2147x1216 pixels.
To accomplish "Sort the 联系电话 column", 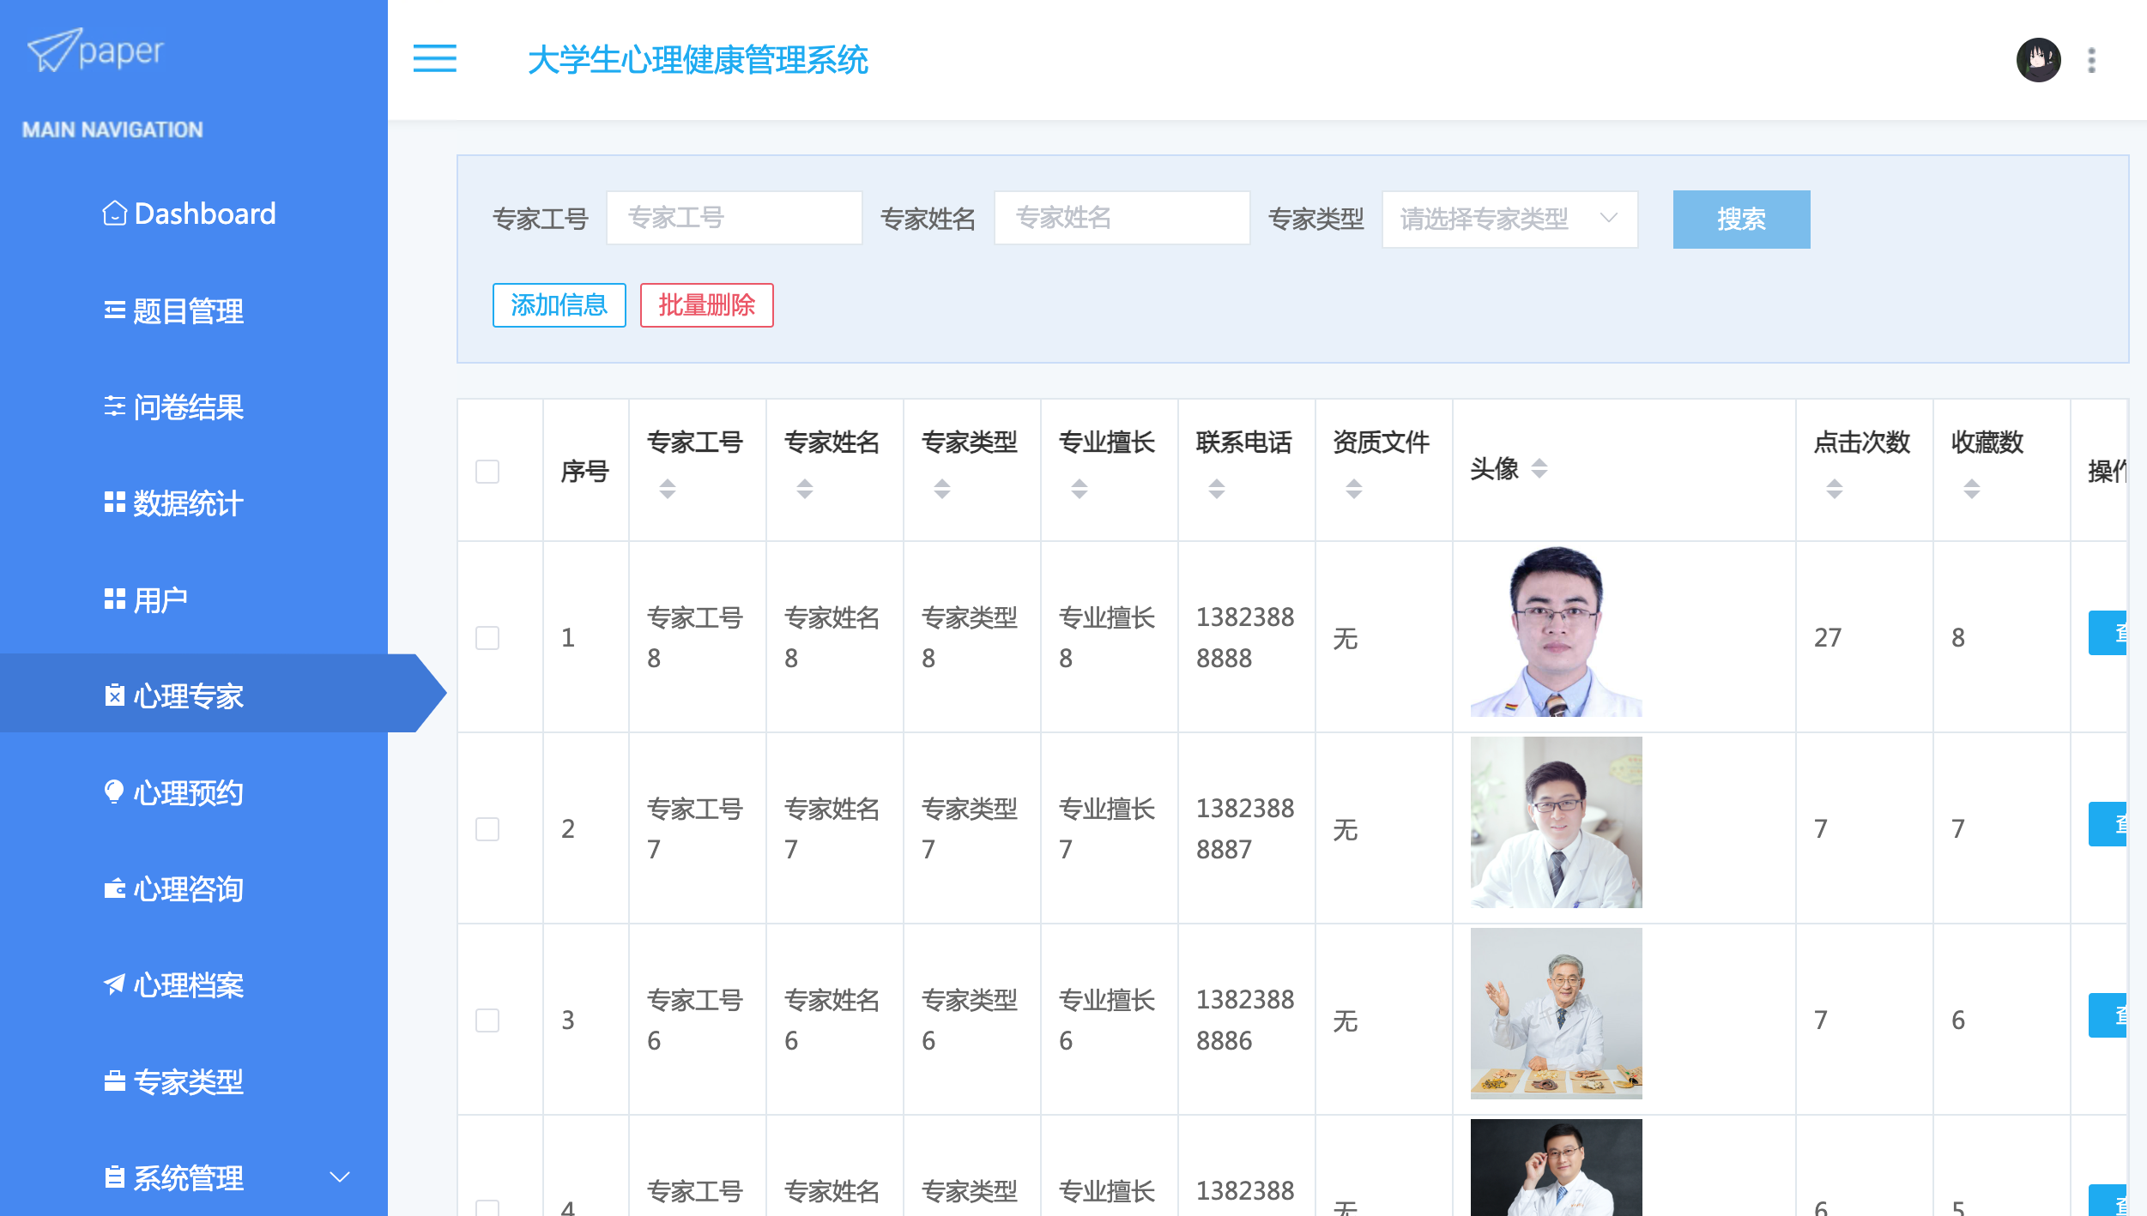I will pyautogui.click(x=1216, y=489).
